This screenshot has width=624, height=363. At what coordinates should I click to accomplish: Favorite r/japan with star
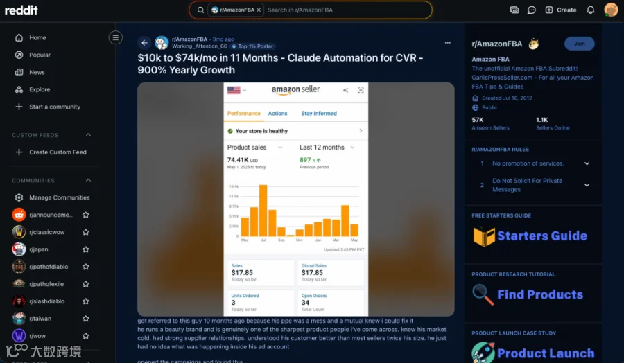click(x=85, y=249)
